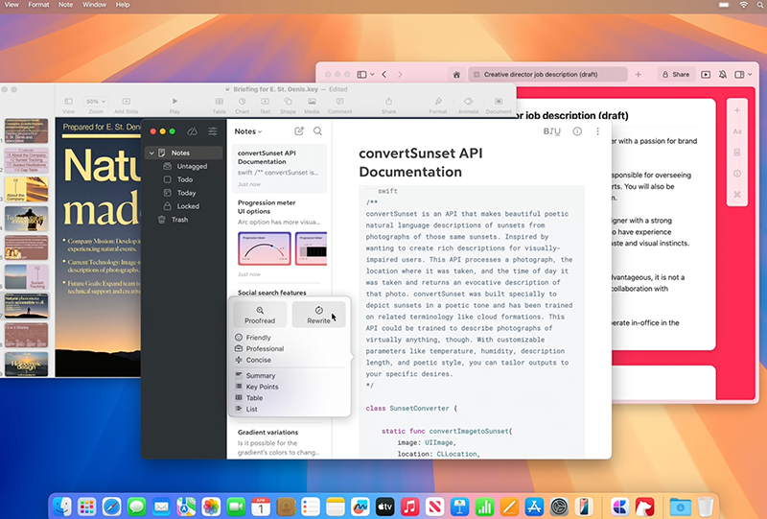This screenshot has width=767, height=519.
Task: Click the Rewrite button in writing tools
Action: click(x=318, y=315)
